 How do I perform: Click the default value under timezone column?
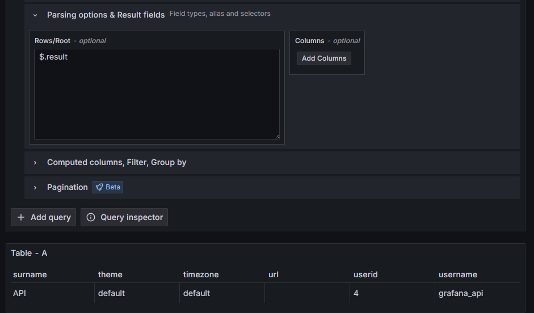click(196, 293)
